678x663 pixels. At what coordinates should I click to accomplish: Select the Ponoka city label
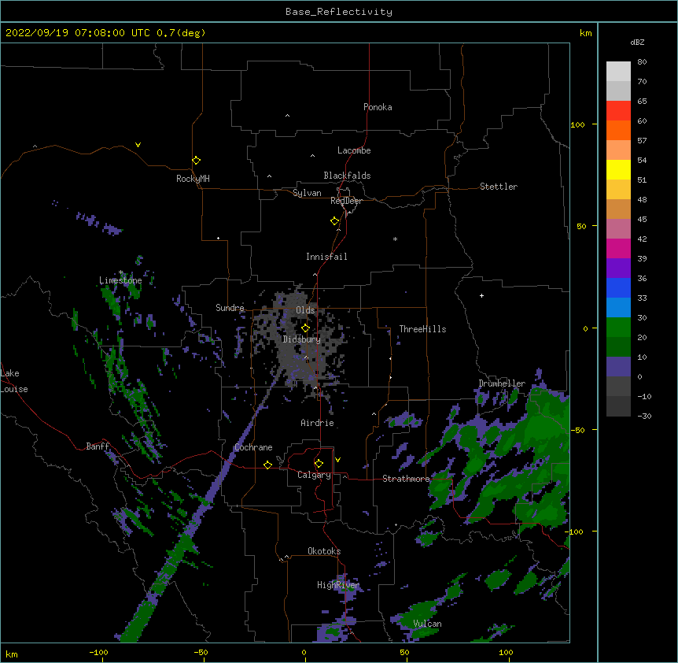coord(378,107)
